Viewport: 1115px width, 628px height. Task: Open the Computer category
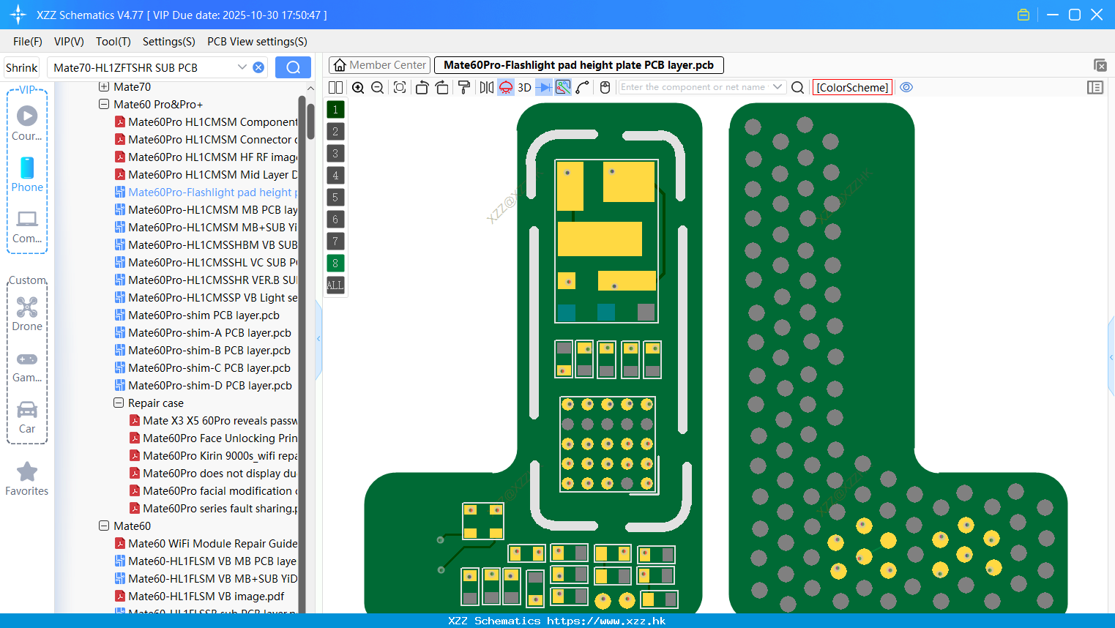pyautogui.click(x=27, y=225)
